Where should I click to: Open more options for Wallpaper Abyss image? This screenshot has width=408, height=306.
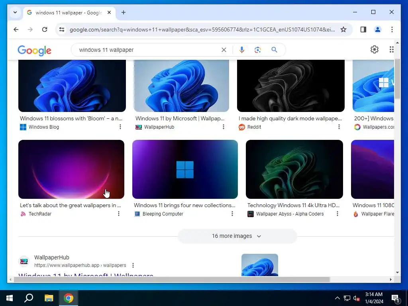337,214
